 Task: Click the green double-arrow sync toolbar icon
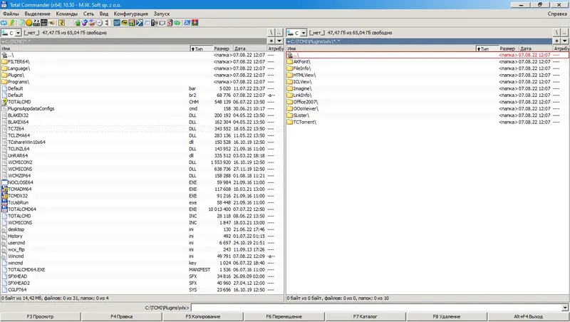[x=177, y=23]
